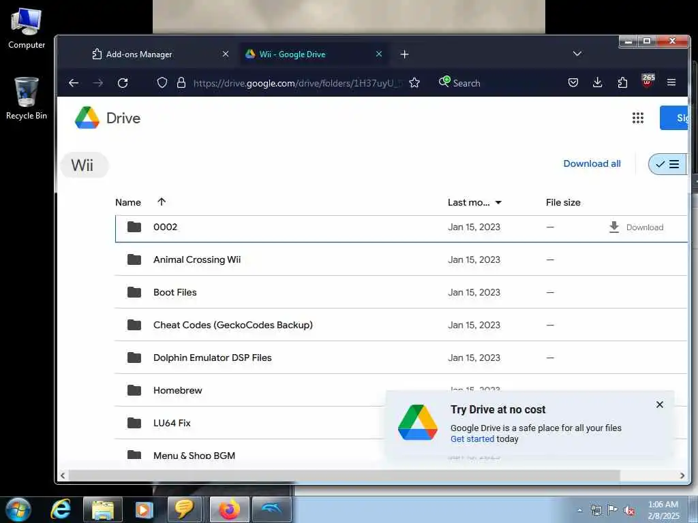
Task: Open the Firefox downloads panel arrow
Action: click(597, 82)
